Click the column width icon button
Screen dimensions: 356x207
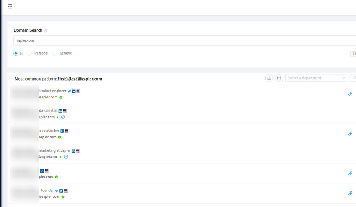tap(279, 78)
